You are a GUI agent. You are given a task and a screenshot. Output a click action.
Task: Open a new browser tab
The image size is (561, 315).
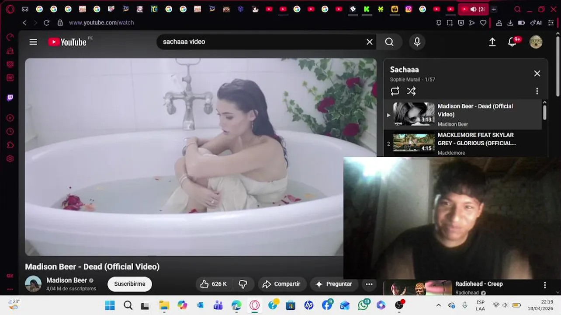[494, 9]
